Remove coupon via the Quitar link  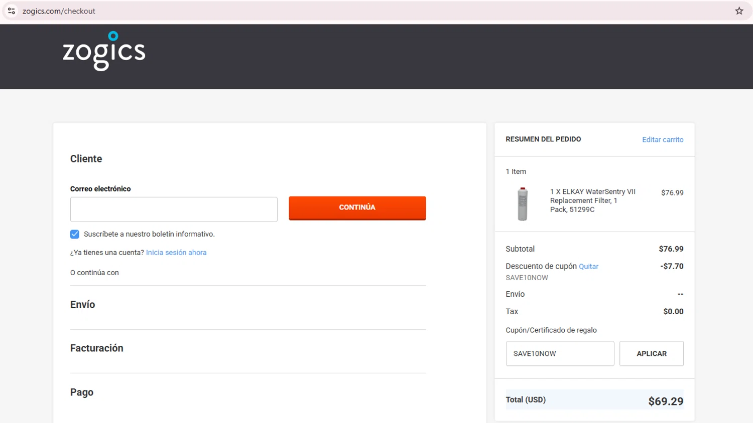pos(588,267)
